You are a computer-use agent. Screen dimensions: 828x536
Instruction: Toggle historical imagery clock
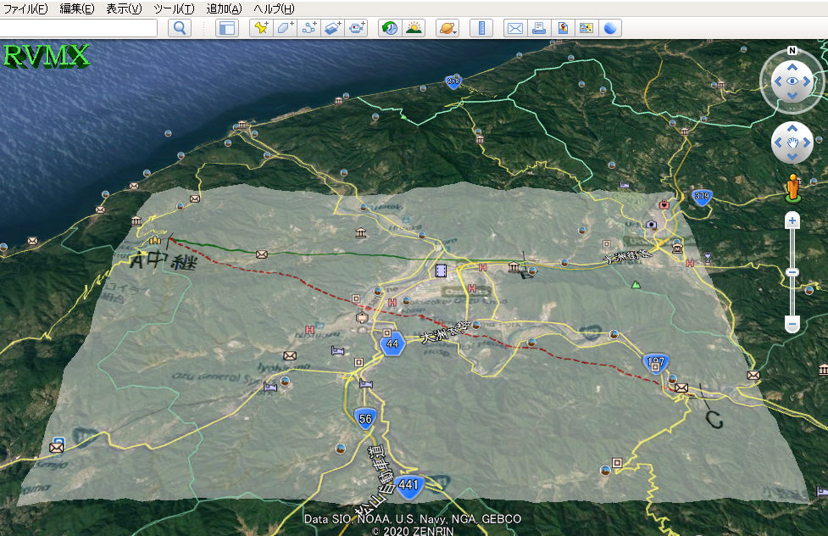[x=389, y=28]
